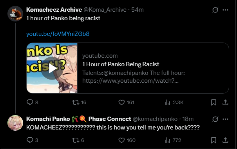This screenshot has width=237, height=149.
Task: Share Komachi Panko's reply
Action: (225, 140)
